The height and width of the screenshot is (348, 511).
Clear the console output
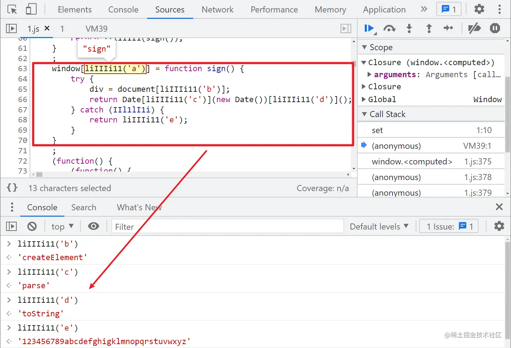pyautogui.click(x=32, y=226)
